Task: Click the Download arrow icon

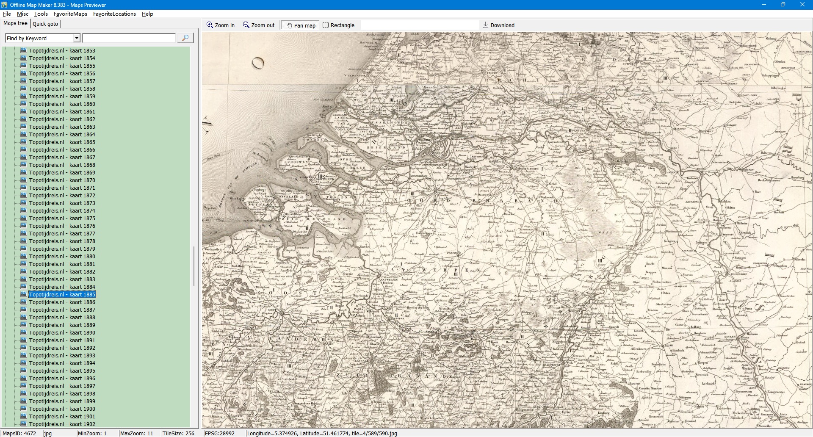Action: point(486,25)
